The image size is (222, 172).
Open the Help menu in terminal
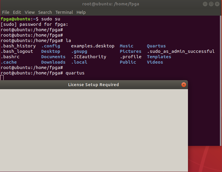pos(81,12)
